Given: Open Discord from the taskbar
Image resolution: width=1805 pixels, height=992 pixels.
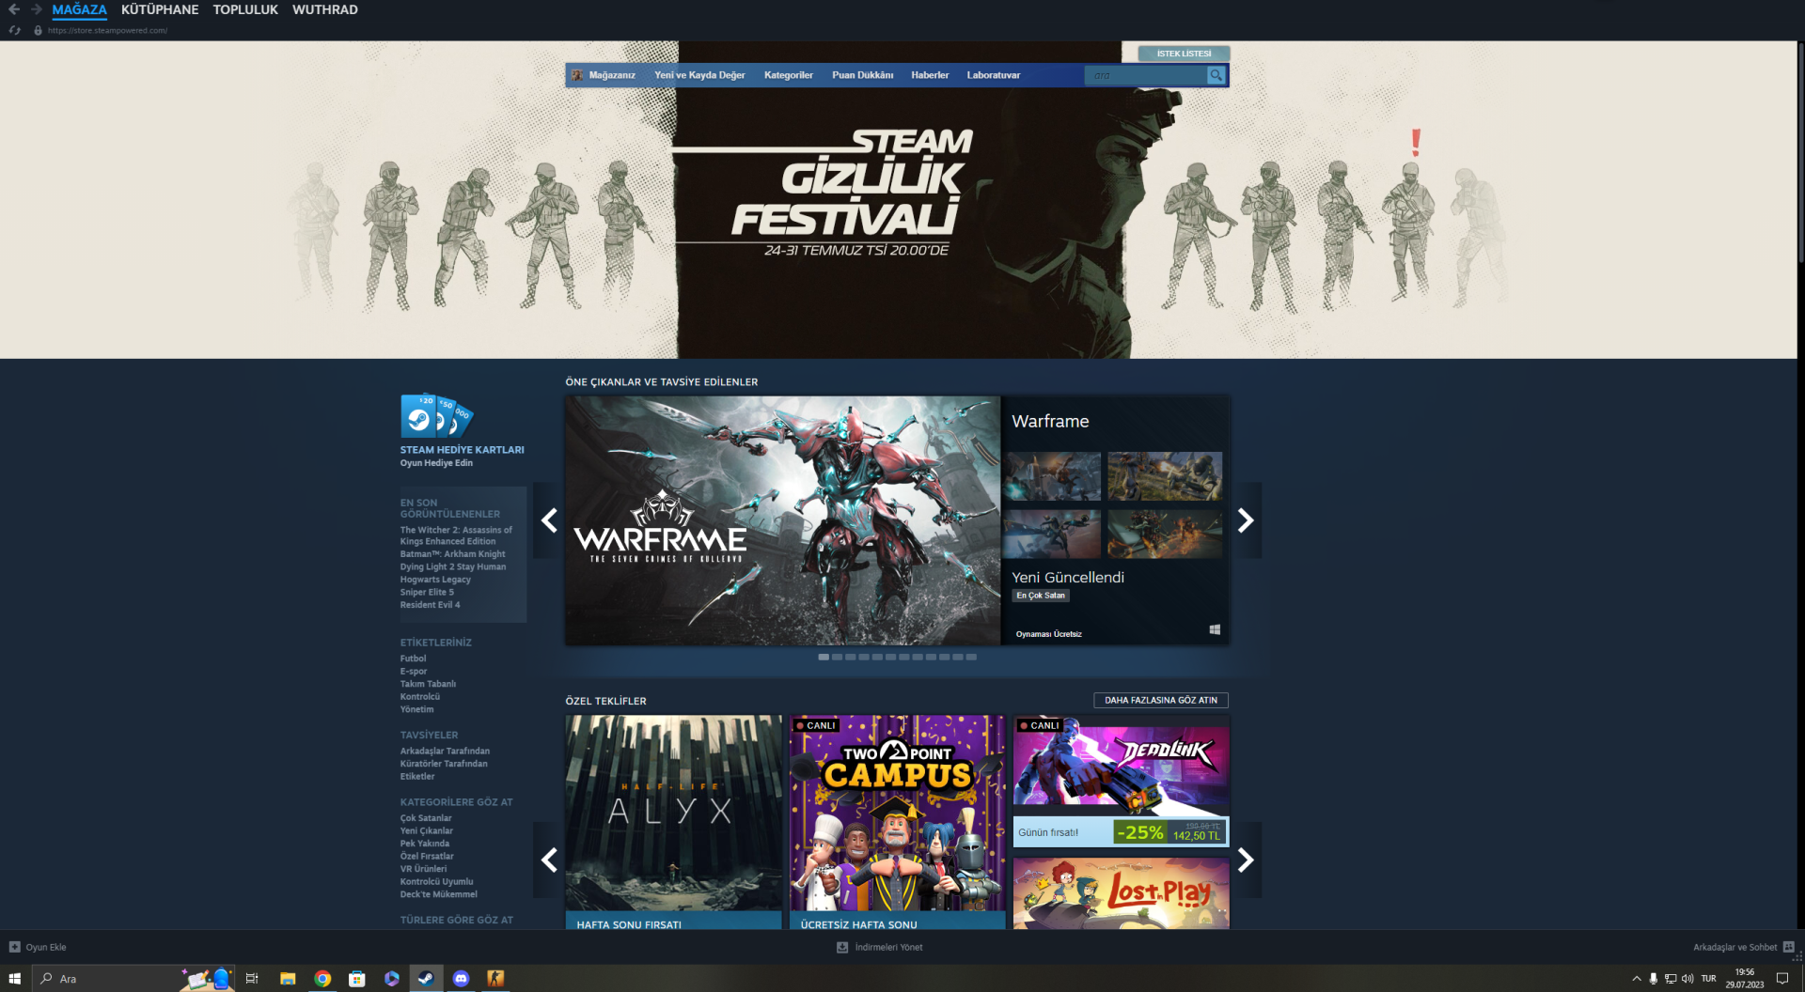Looking at the screenshot, I should coord(461,979).
